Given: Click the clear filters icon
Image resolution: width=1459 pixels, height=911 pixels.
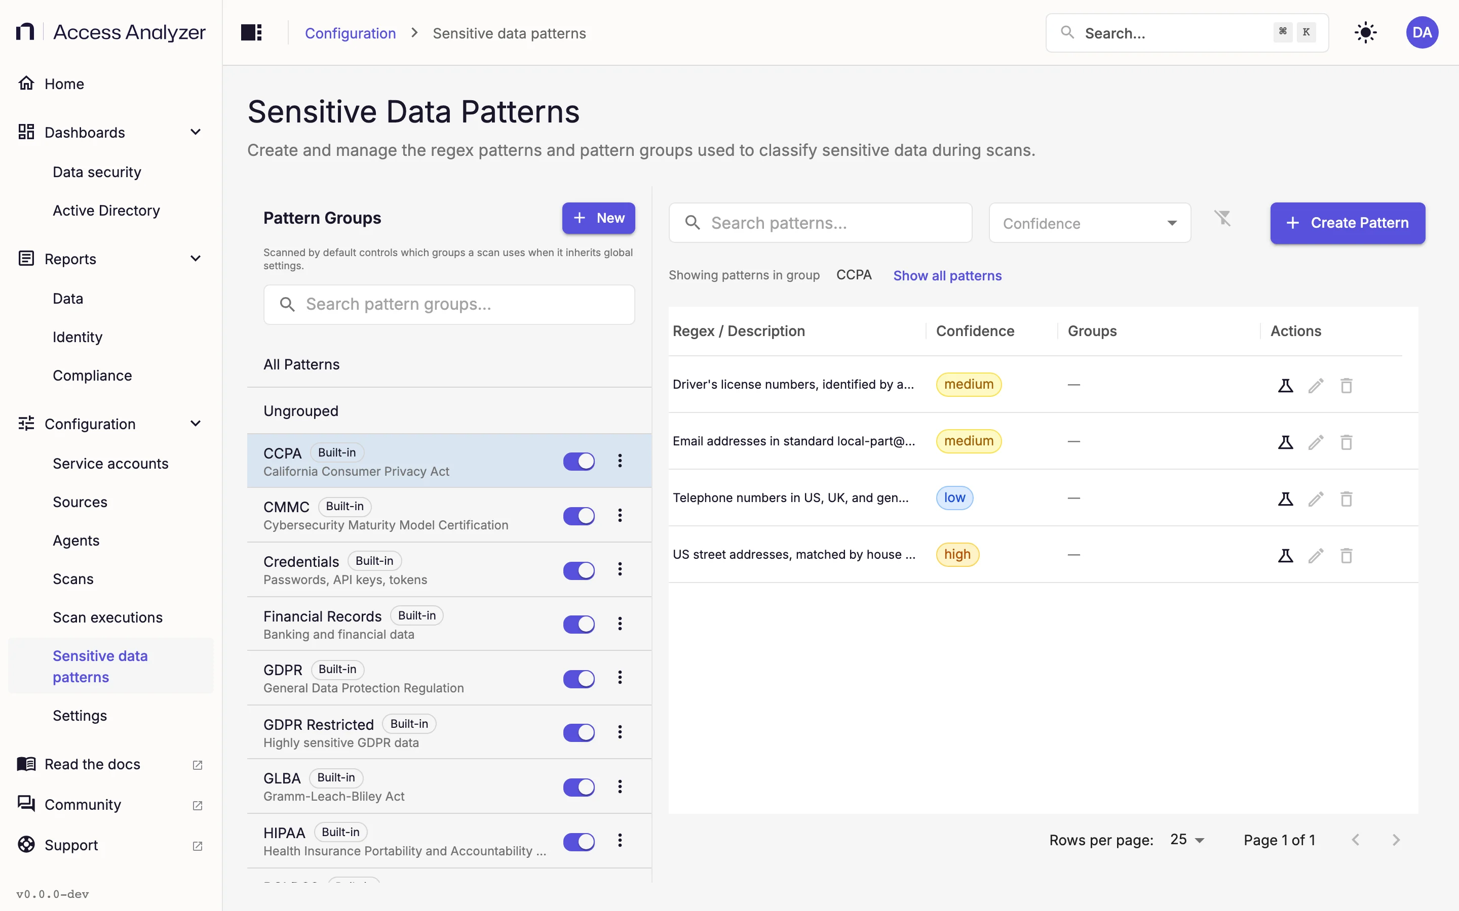Looking at the screenshot, I should click(x=1222, y=218).
